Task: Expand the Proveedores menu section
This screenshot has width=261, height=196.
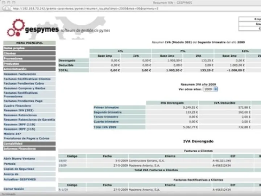Action: point(13,58)
